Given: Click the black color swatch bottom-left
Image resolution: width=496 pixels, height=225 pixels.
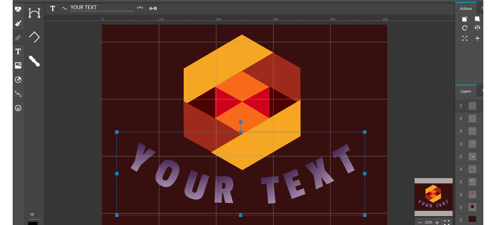Looking at the screenshot, I should pyautogui.click(x=33, y=223).
